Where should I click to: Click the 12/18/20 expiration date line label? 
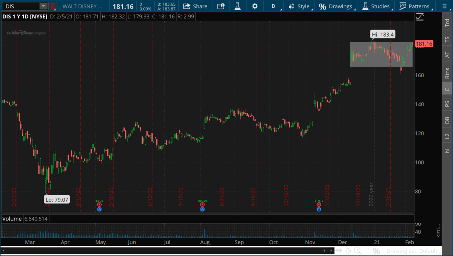[x=358, y=195]
